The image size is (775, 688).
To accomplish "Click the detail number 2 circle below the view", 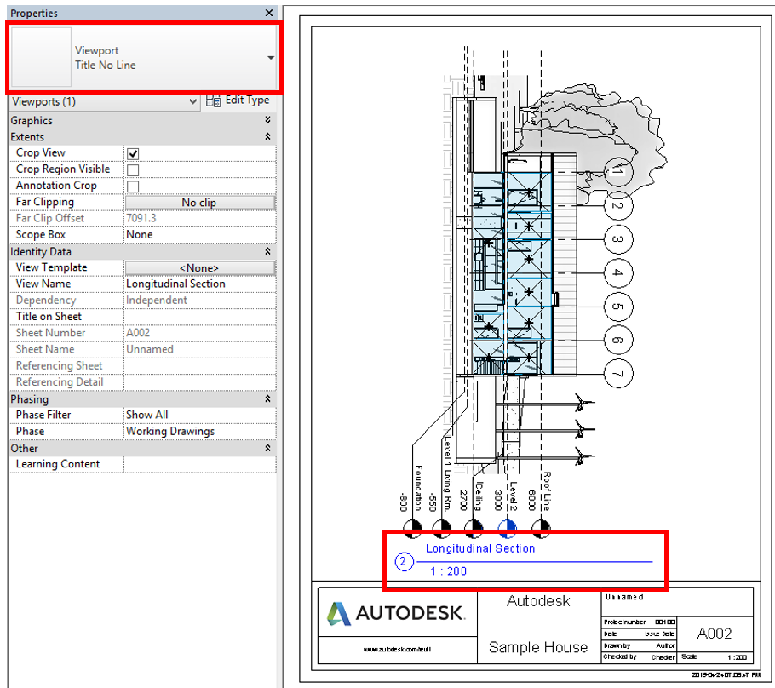I will [404, 562].
